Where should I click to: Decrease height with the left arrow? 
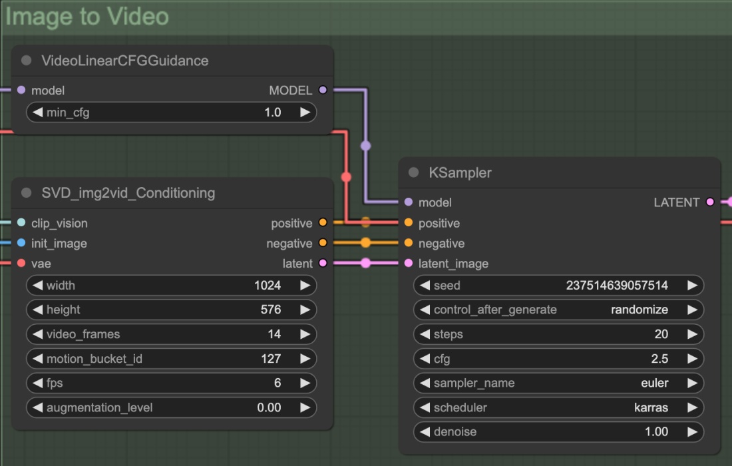point(38,310)
